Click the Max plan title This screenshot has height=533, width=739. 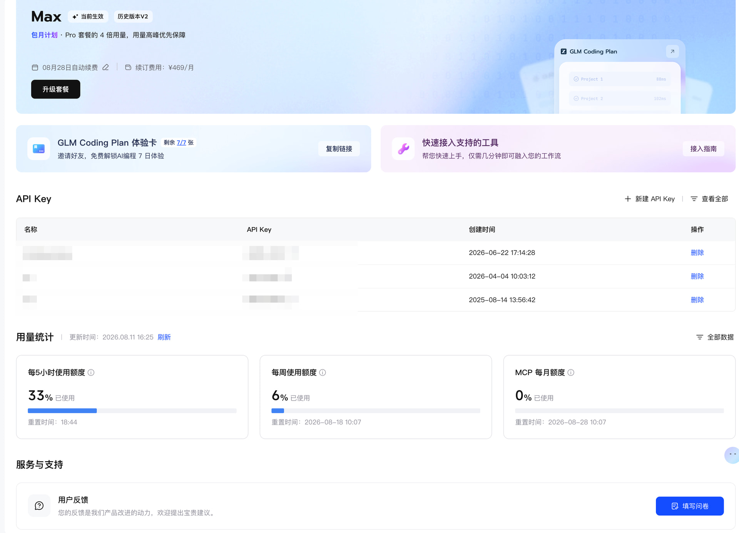click(46, 17)
